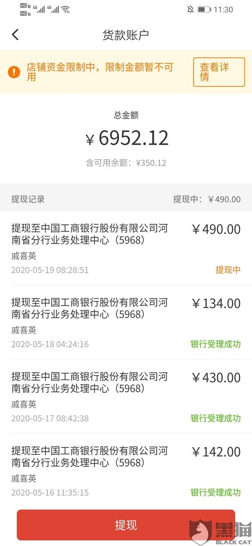
Task: Open the ¥430.00 withdrawal record
Action: click(x=126, y=397)
